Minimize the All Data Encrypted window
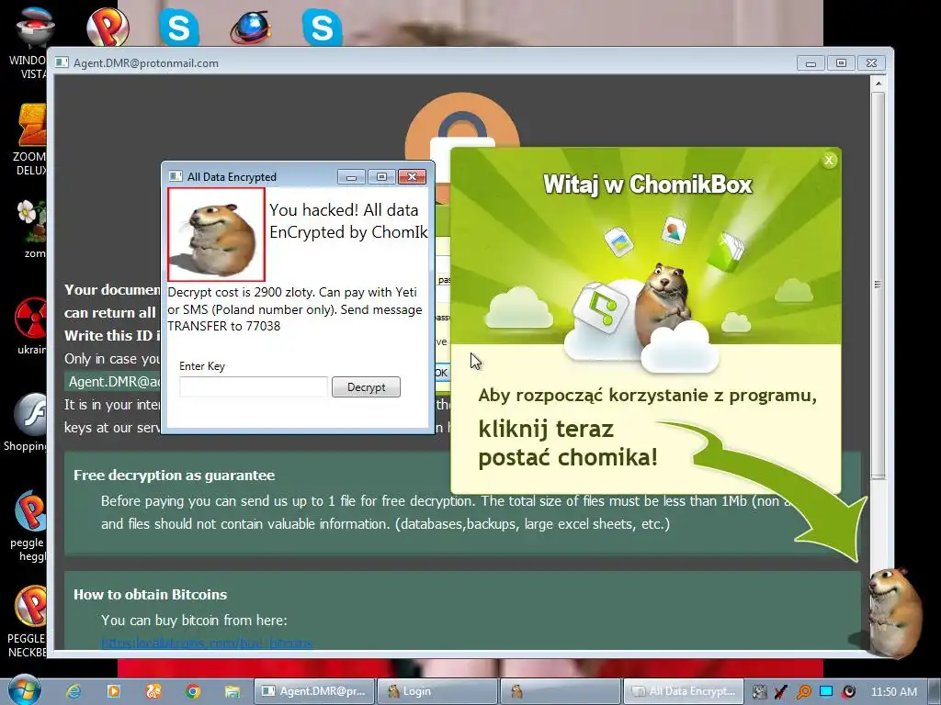The image size is (941, 705). pyautogui.click(x=351, y=177)
